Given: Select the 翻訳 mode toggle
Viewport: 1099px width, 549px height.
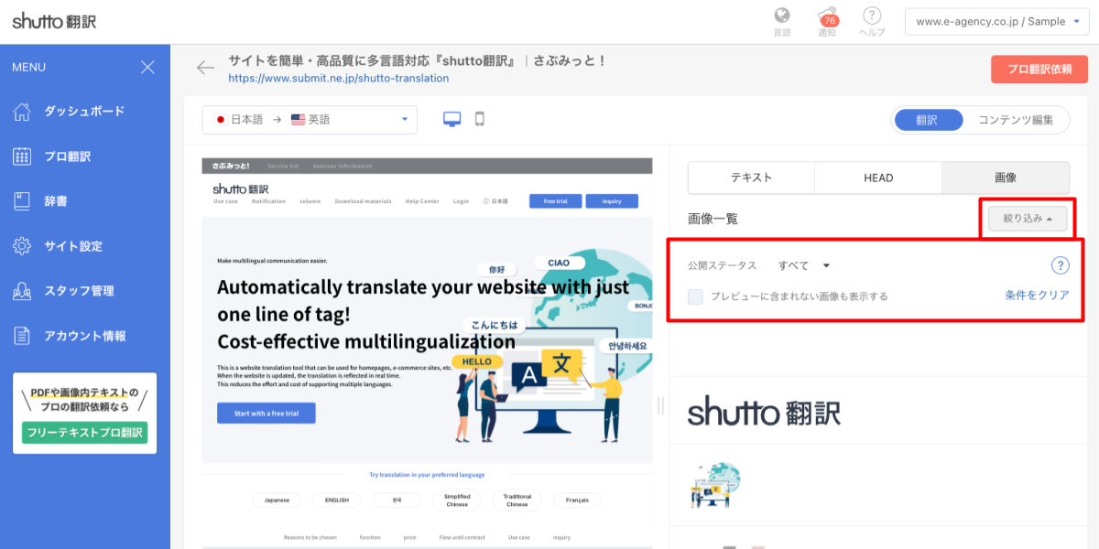Looking at the screenshot, I should 927,120.
